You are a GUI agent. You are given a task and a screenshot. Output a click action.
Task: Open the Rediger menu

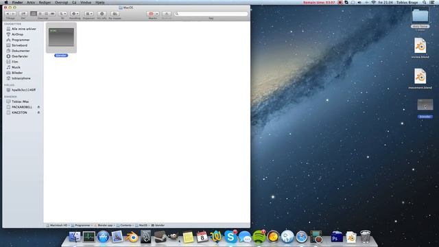[x=45, y=2]
